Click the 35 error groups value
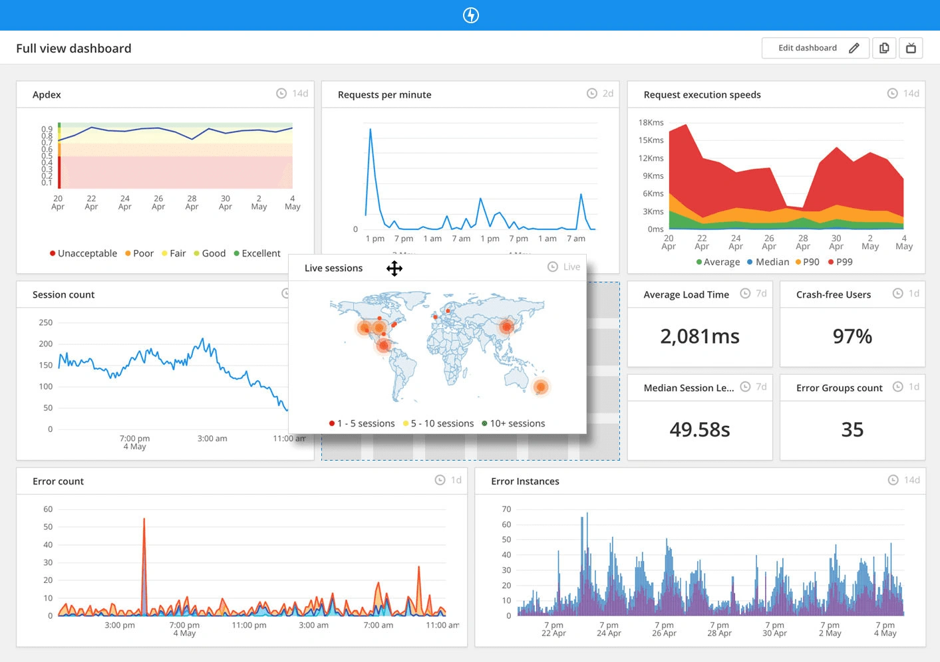The image size is (940, 662). 852,430
